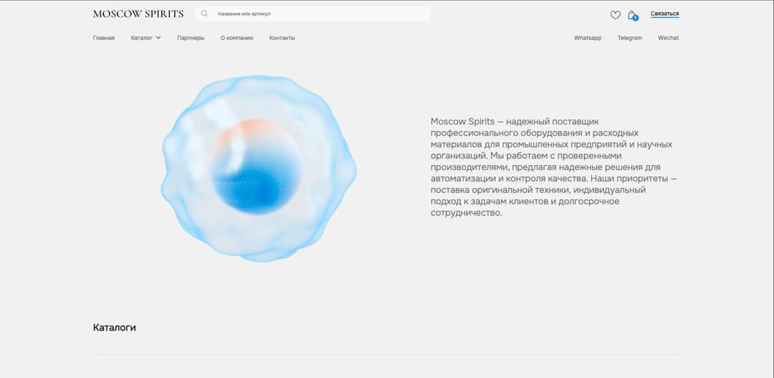Focus the Название или артикул search field
This screenshot has height=378, width=774.
coord(315,14)
